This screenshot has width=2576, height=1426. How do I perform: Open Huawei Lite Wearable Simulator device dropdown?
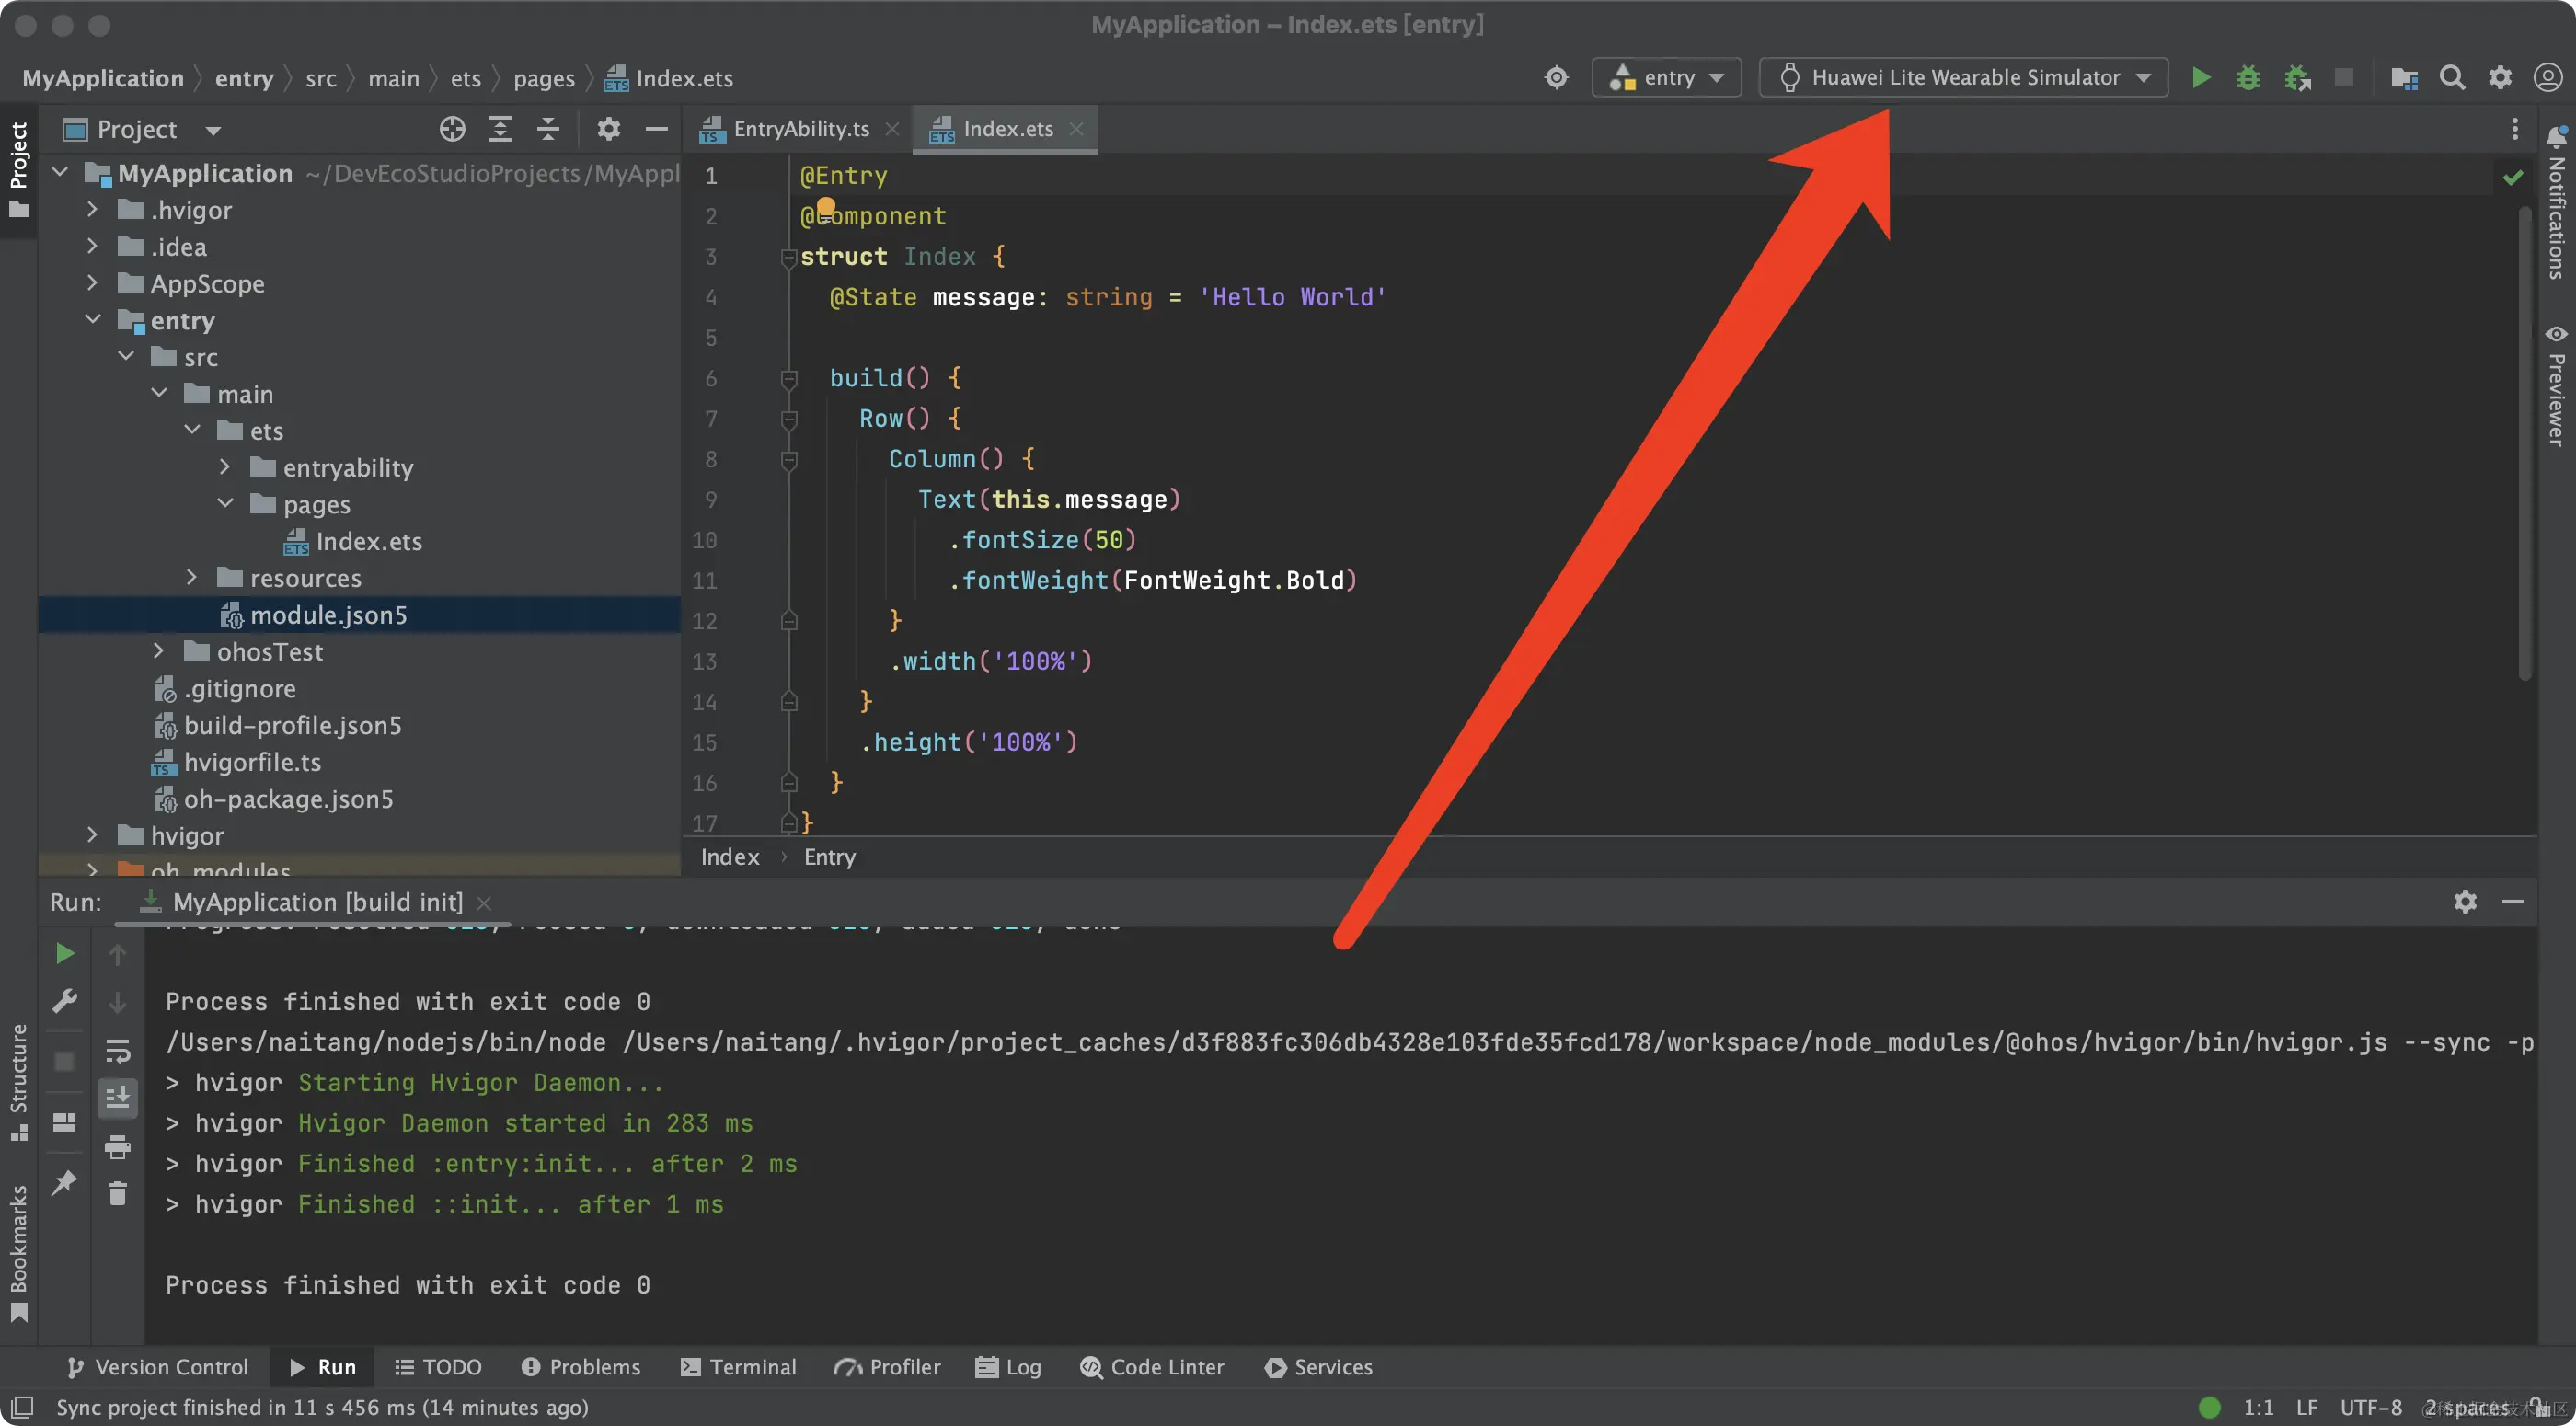(1964, 78)
